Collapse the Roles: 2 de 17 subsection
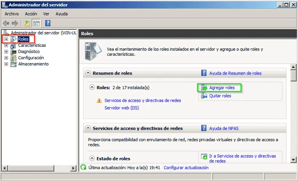This screenshot has height=181, width=298. [92, 87]
